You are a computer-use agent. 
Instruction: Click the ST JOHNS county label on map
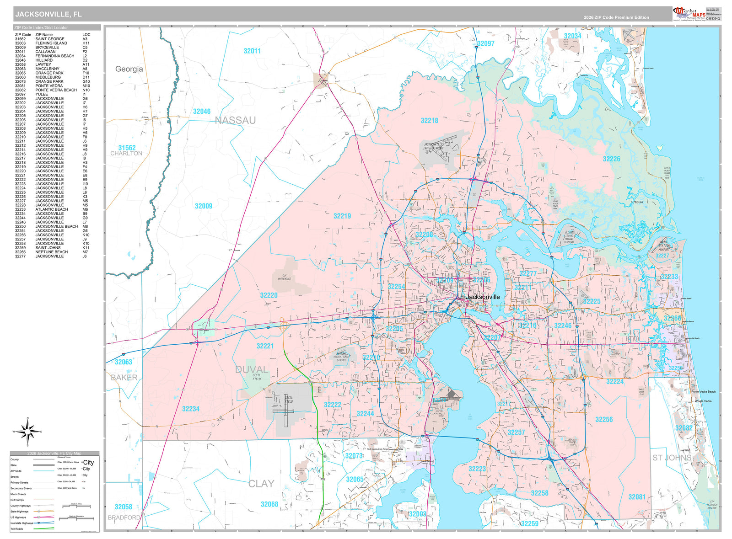click(672, 458)
